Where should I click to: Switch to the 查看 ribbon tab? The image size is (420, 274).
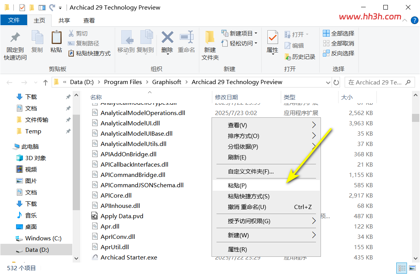click(89, 20)
